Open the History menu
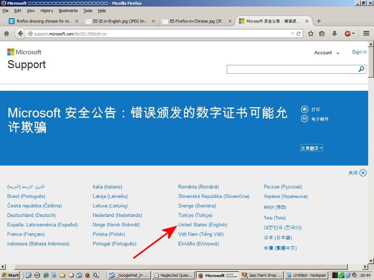374x280 pixels. (46, 11)
